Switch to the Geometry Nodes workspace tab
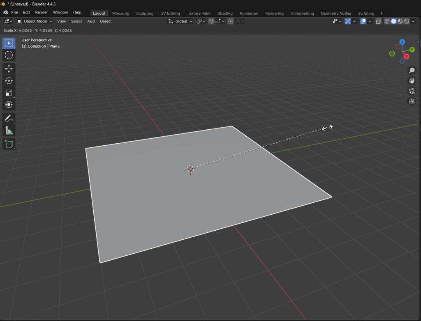 click(336, 14)
